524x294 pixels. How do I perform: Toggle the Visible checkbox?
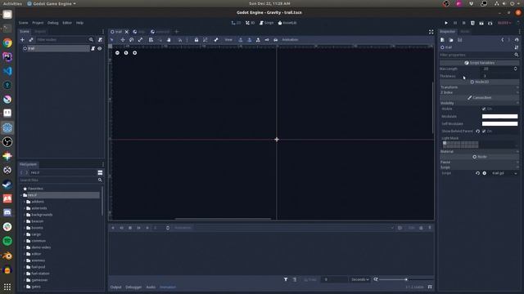[x=484, y=109]
